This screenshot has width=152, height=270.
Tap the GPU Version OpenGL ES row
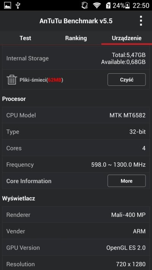pos(76,248)
